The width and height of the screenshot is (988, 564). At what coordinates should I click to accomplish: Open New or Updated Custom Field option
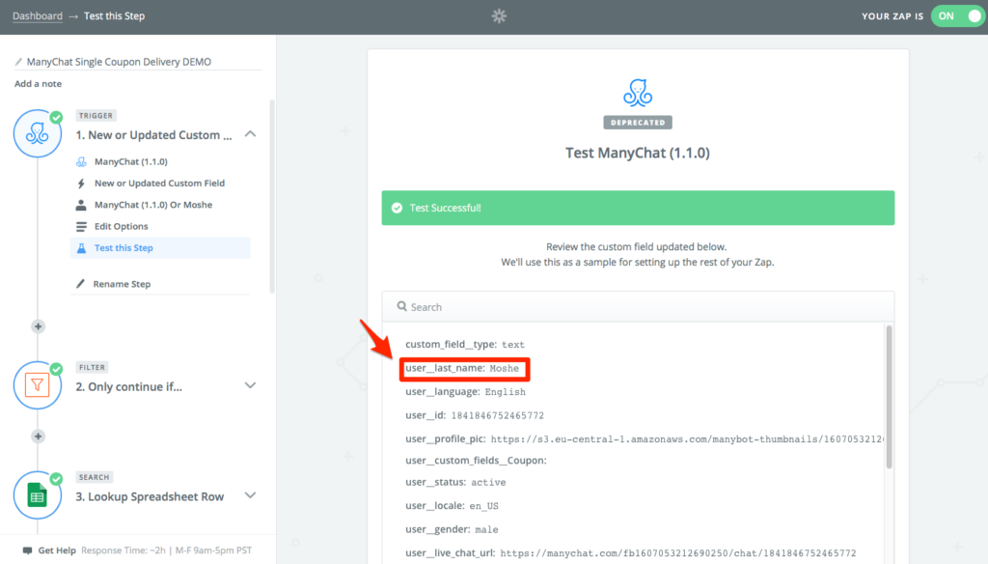pos(159,183)
